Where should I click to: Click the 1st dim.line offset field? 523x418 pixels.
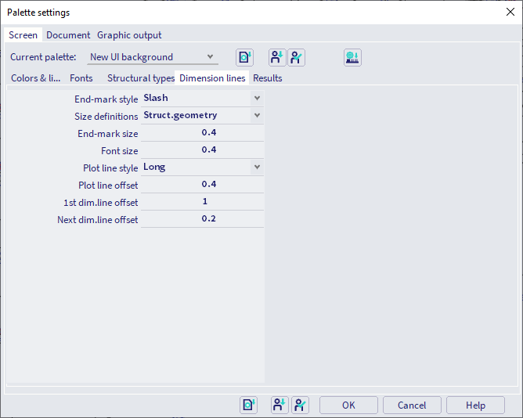pos(202,202)
